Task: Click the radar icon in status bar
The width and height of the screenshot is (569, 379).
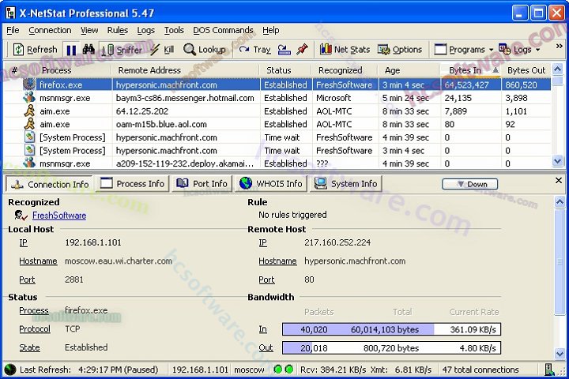Action: pos(10,370)
